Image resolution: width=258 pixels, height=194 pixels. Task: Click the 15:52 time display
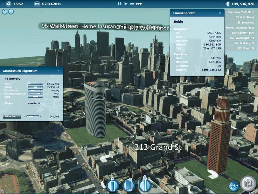tap(18, 4)
